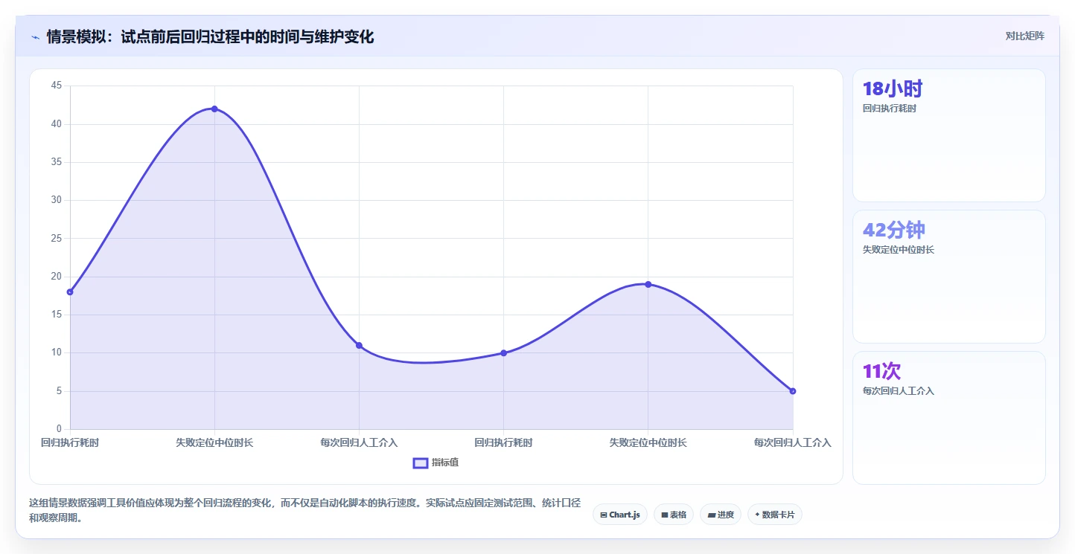Click the second 失败定位中位时长 axis label
Screen dimensions: 1075x554
point(648,442)
